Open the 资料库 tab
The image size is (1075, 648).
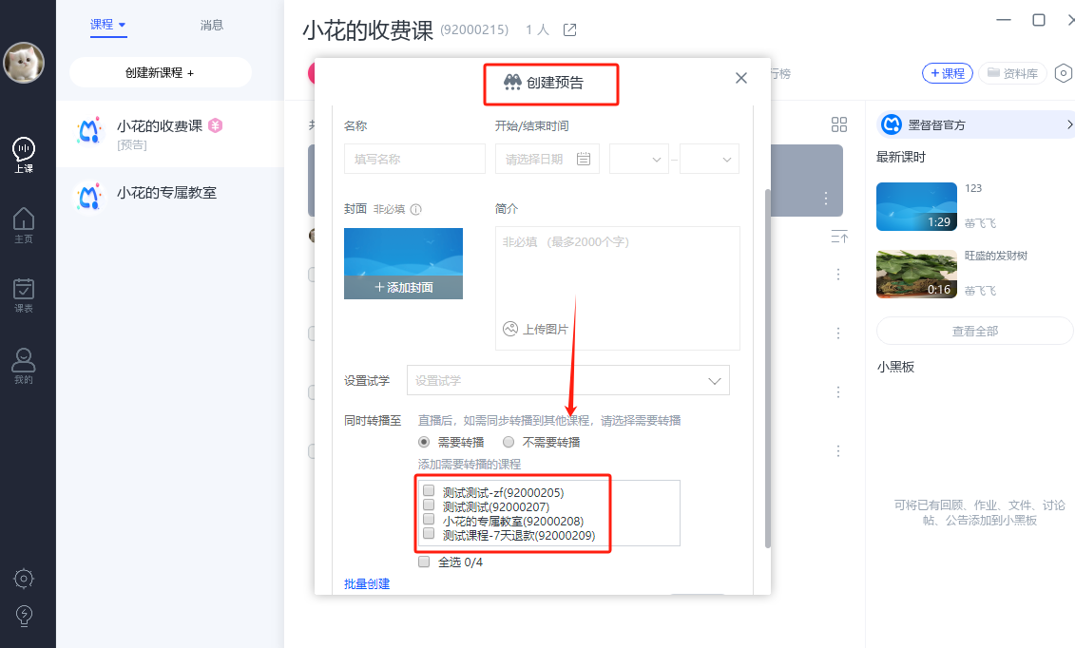[x=1012, y=73]
